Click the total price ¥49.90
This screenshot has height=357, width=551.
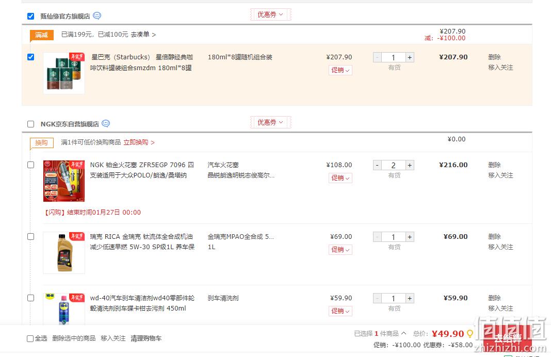pos(448,333)
